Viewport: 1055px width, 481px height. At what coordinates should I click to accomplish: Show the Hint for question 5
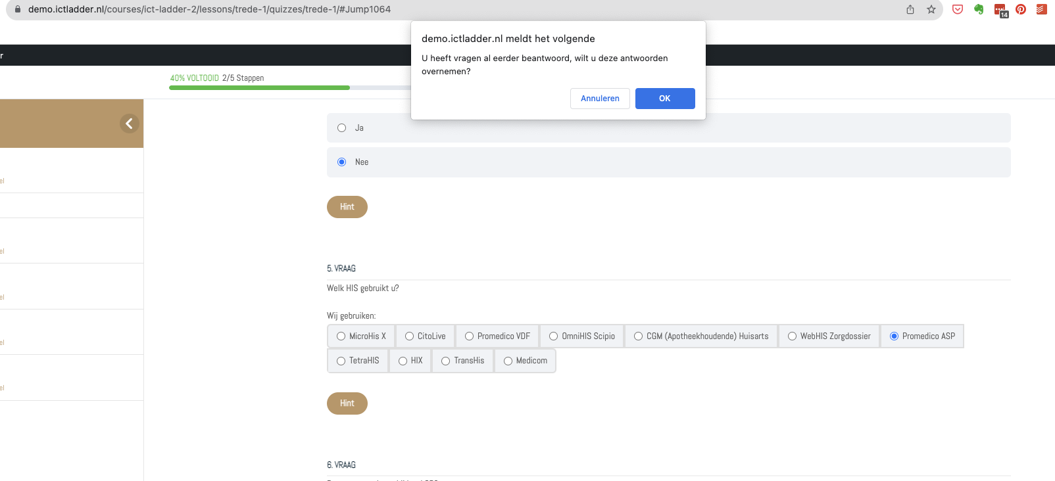tap(347, 403)
